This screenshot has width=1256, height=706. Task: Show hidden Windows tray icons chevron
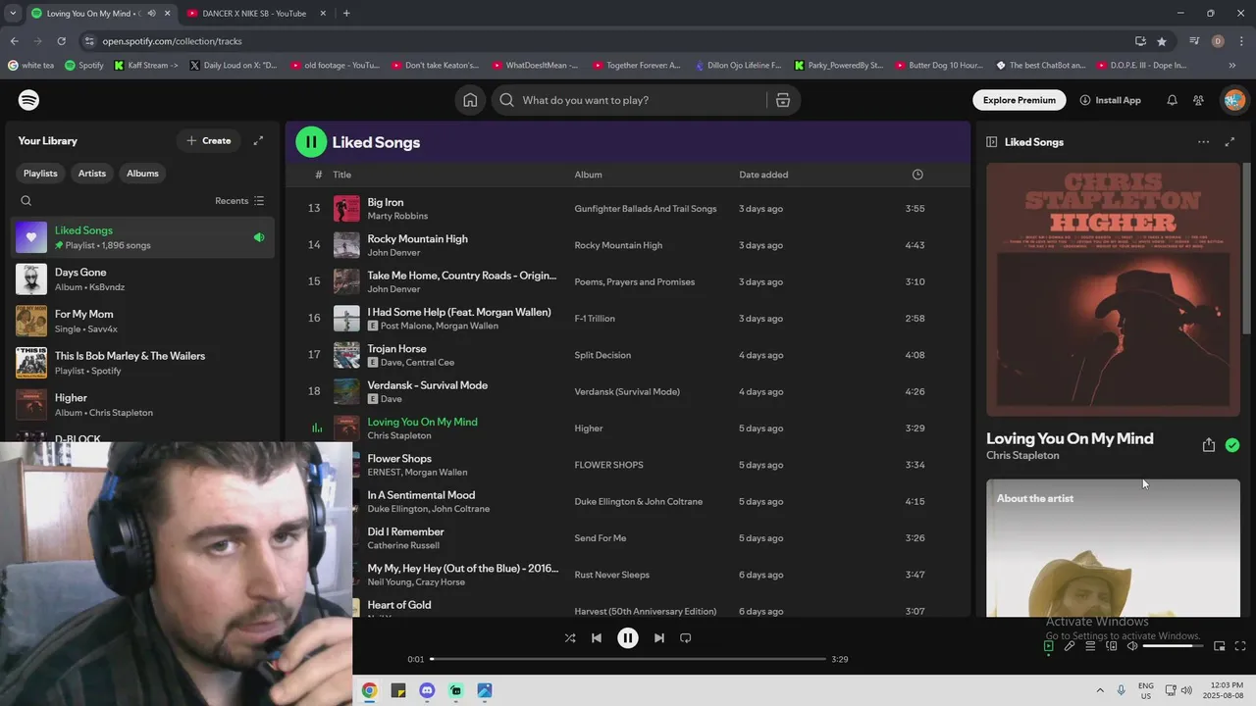1100,690
